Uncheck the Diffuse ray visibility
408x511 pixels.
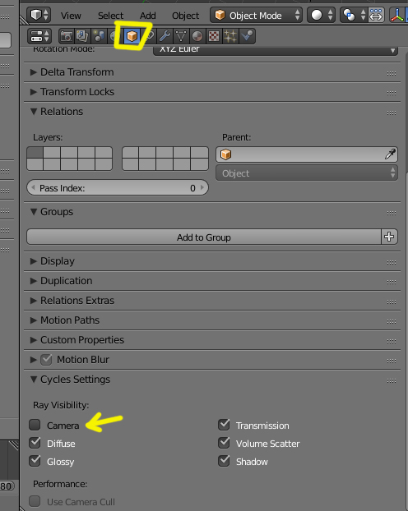click(35, 443)
